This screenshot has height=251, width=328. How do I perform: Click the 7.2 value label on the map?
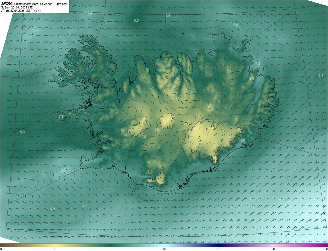(x=258, y=63)
